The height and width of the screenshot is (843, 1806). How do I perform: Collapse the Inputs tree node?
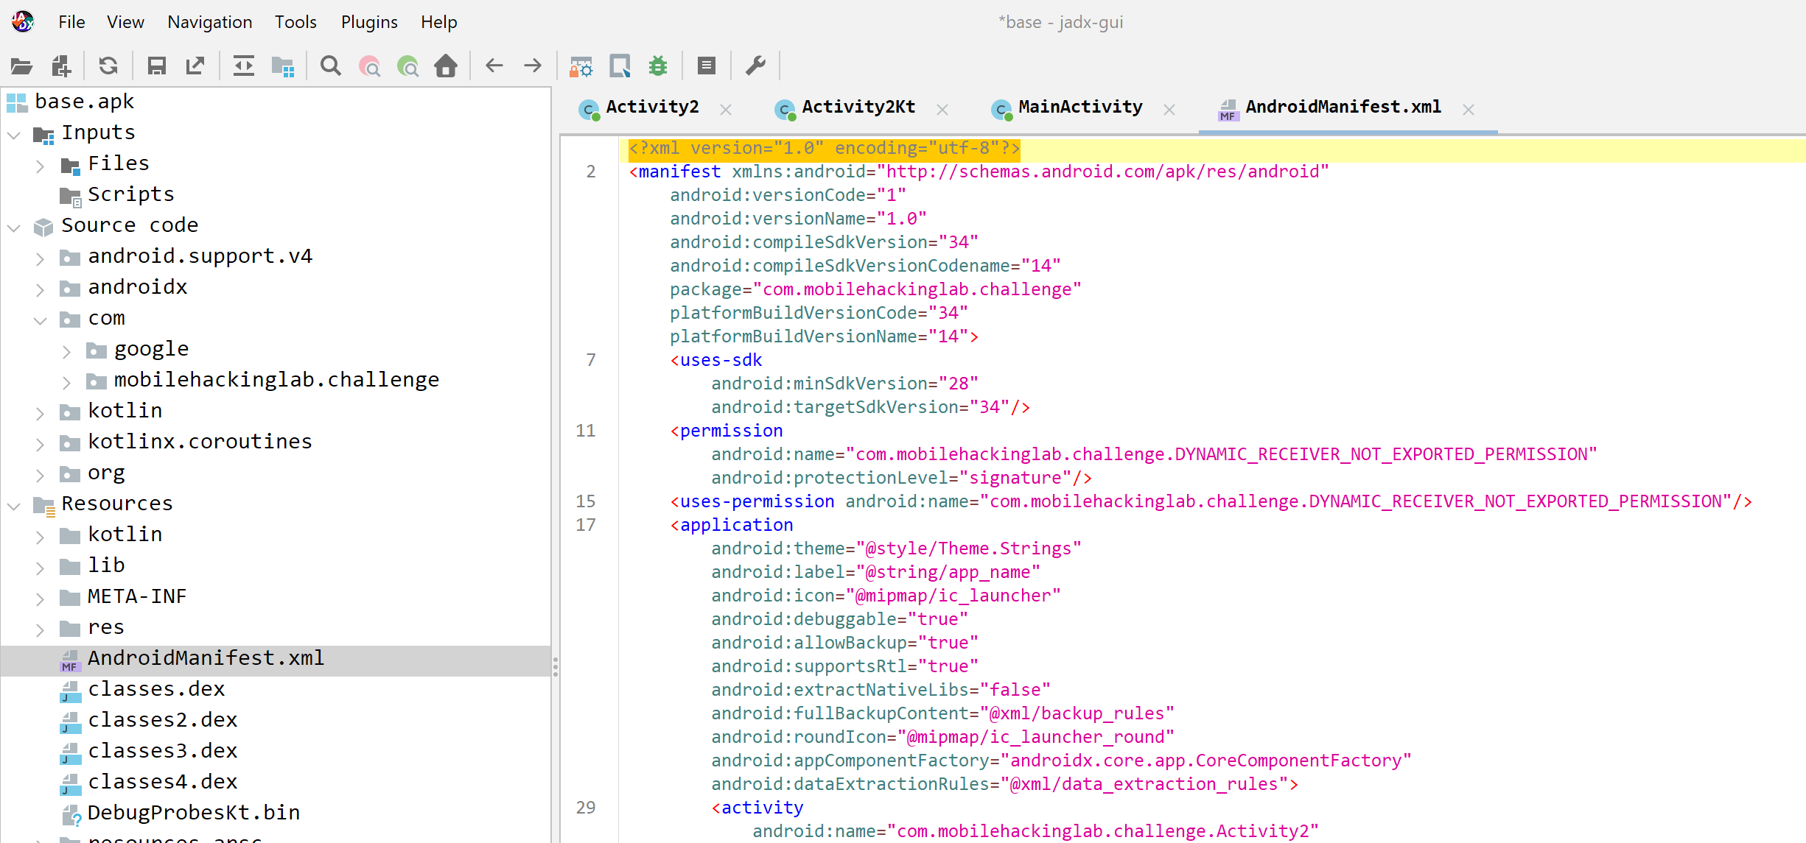[x=14, y=135]
